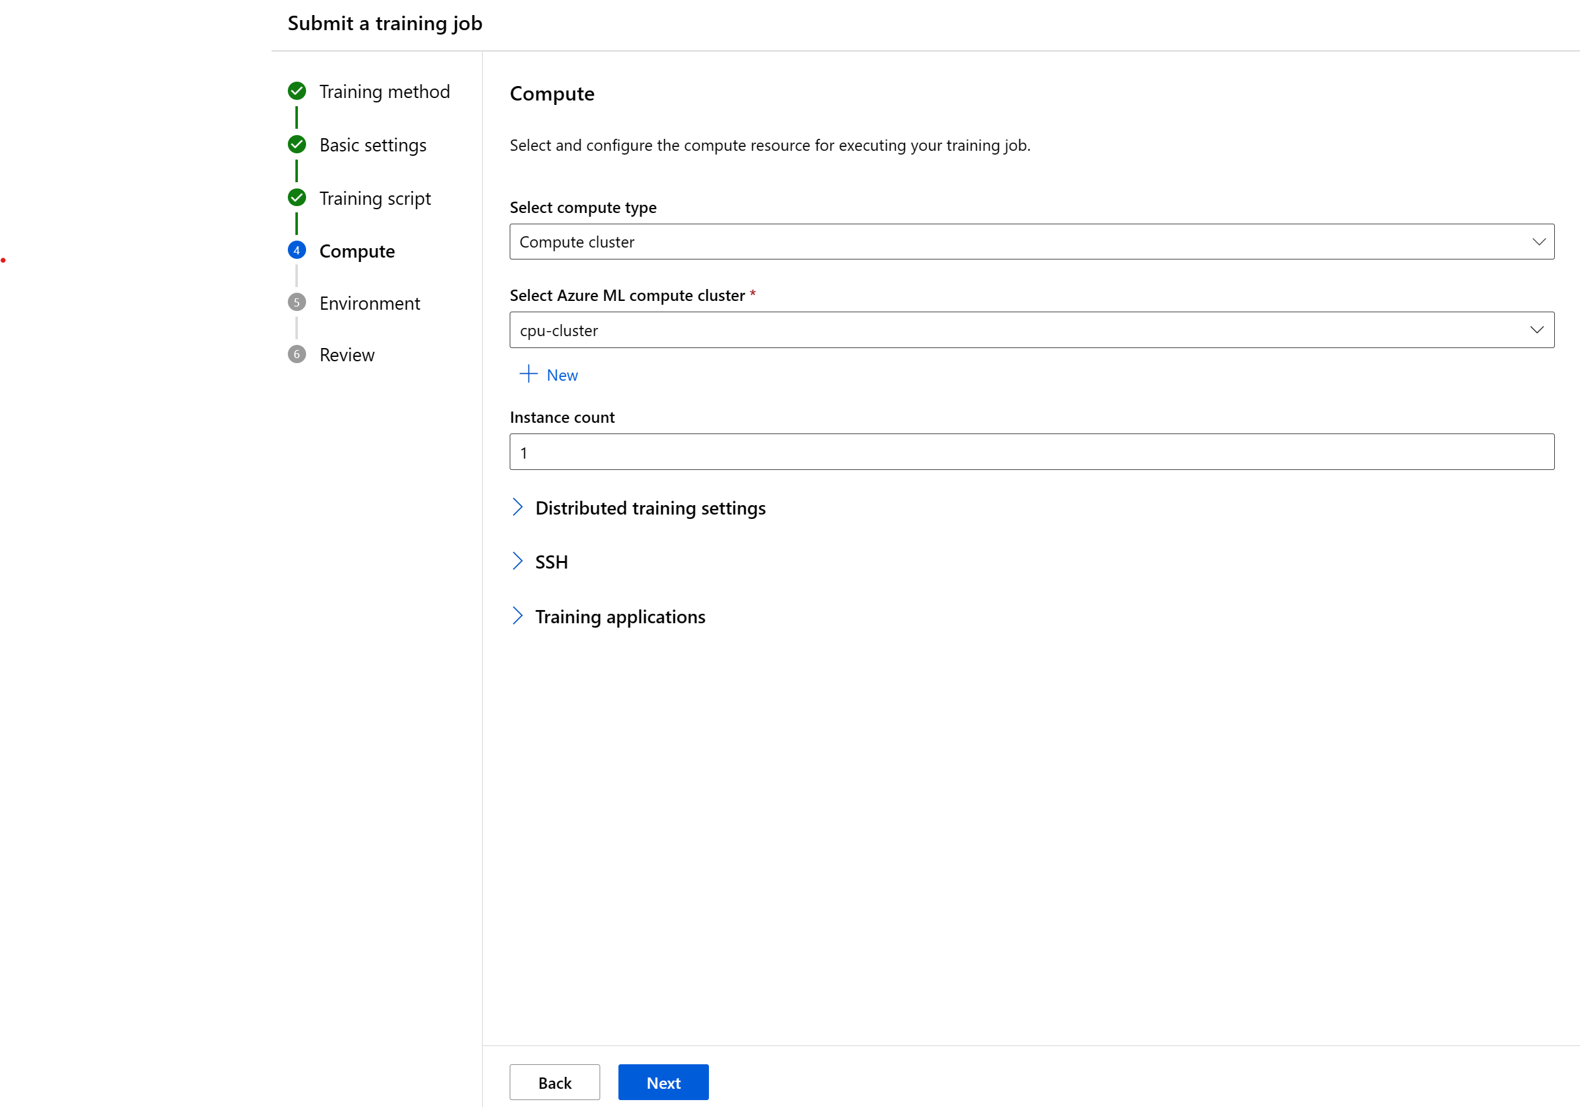Click the green checkmark beside Training method
Image resolution: width=1580 pixels, height=1107 pixels.
pyautogui.click(x=297, y=91)
